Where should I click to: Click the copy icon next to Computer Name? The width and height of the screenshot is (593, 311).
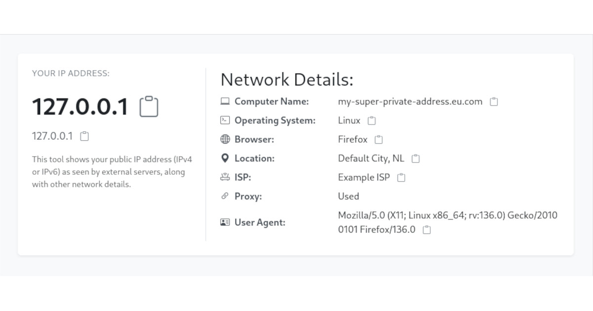(494, 101)
